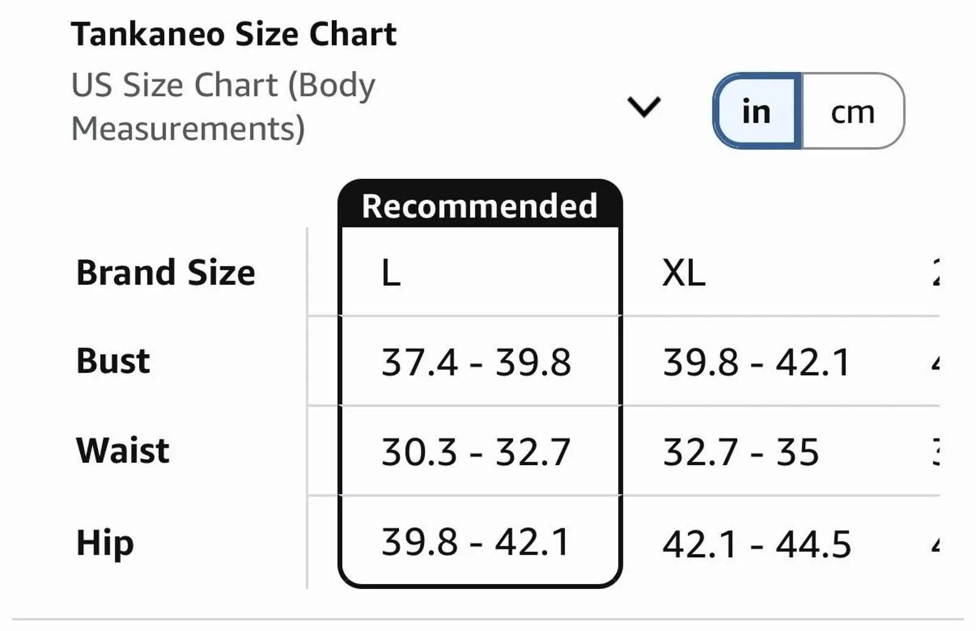This screenshot has height=631, width=976.
Task: Click the Brand Size row label
Action: point(165,273)
